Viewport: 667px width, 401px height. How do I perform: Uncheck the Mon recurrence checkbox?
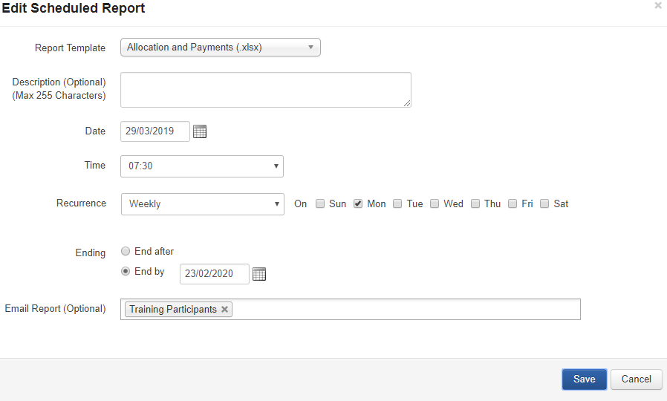(358, 203)
